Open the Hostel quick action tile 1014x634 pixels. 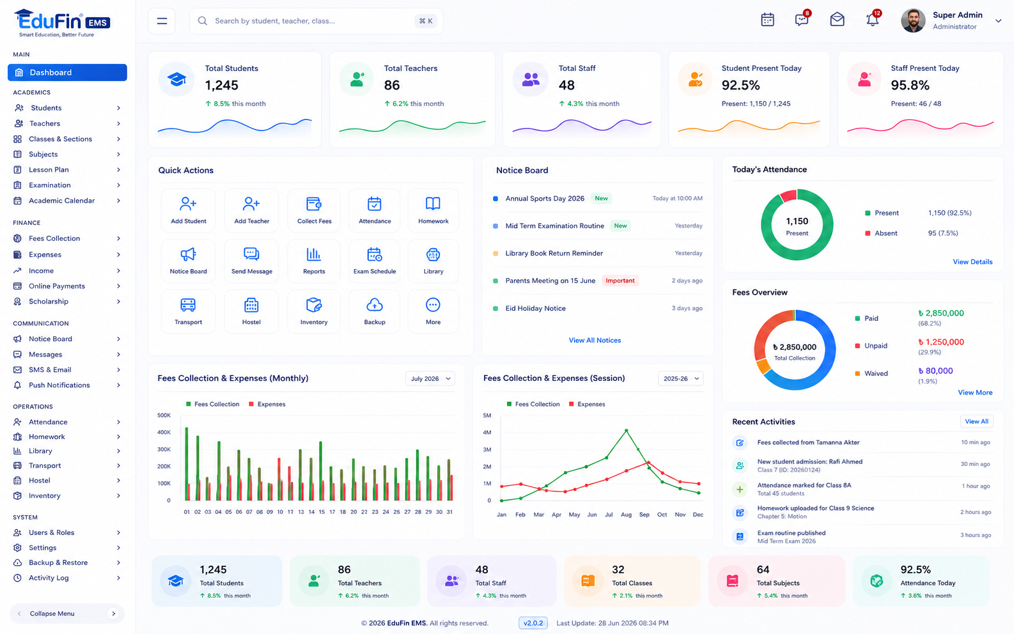(x=252, y=311)
